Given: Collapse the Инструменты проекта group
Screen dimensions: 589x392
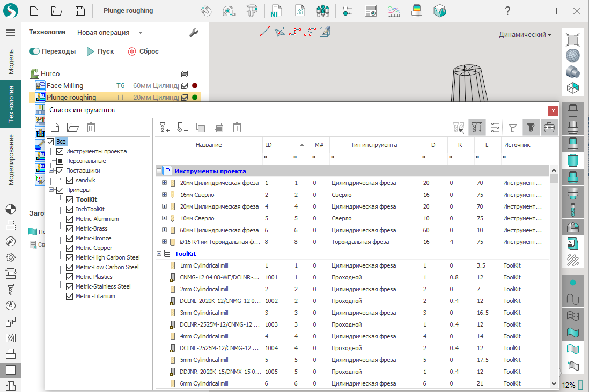Looking at the screenshot, I should (x=159, y=171).
